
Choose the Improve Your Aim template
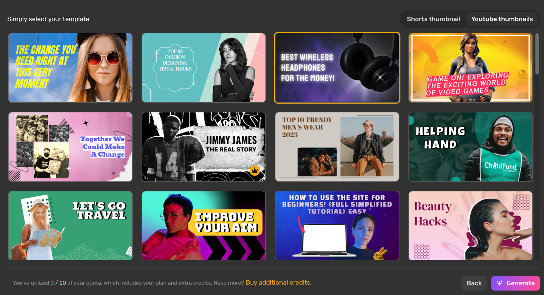point(204,226)
